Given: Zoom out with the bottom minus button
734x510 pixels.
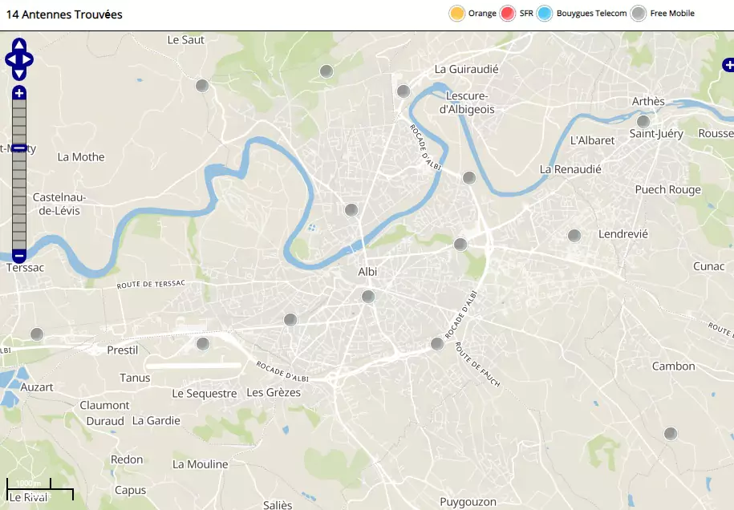Looking at the screenshot, I should (x=19, y=256).
